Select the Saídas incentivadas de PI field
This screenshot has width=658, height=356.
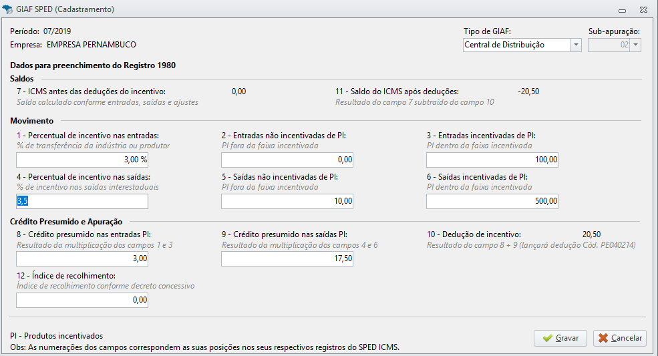click(492, 201)
